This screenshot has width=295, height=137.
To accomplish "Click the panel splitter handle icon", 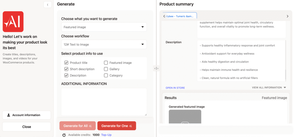I will point(156,68).
